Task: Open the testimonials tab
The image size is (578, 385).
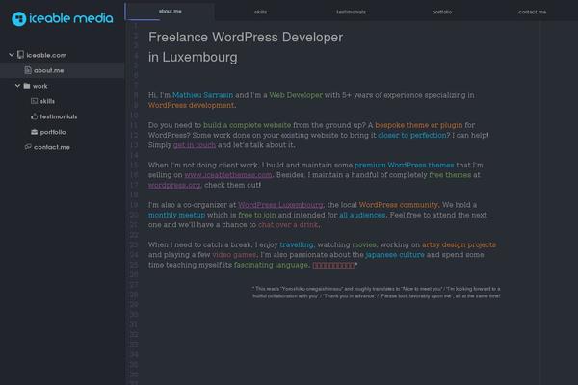Action: pyautogui.click(x=351, y=12)
